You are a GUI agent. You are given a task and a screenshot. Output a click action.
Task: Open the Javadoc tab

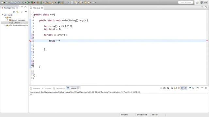coord(46,88)
